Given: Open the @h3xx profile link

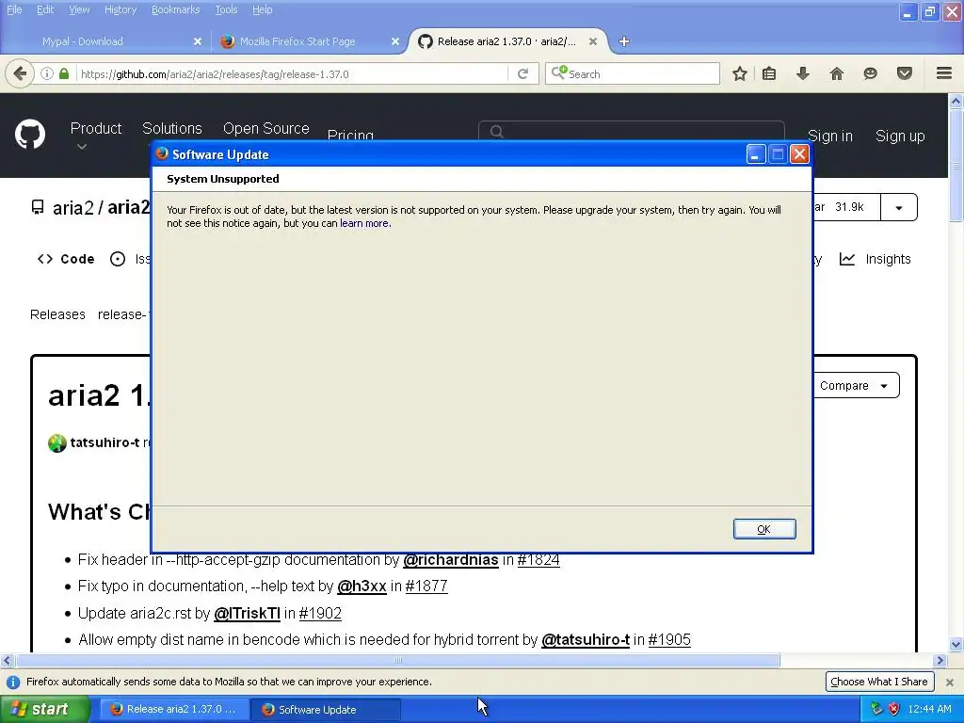Looking at the screenshot, I should click(x=361, y=586).
